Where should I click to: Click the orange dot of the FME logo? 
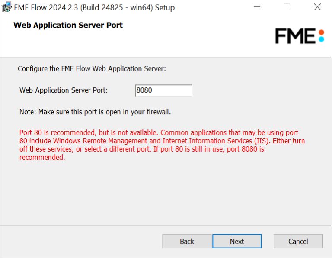[x=322, y=32]
